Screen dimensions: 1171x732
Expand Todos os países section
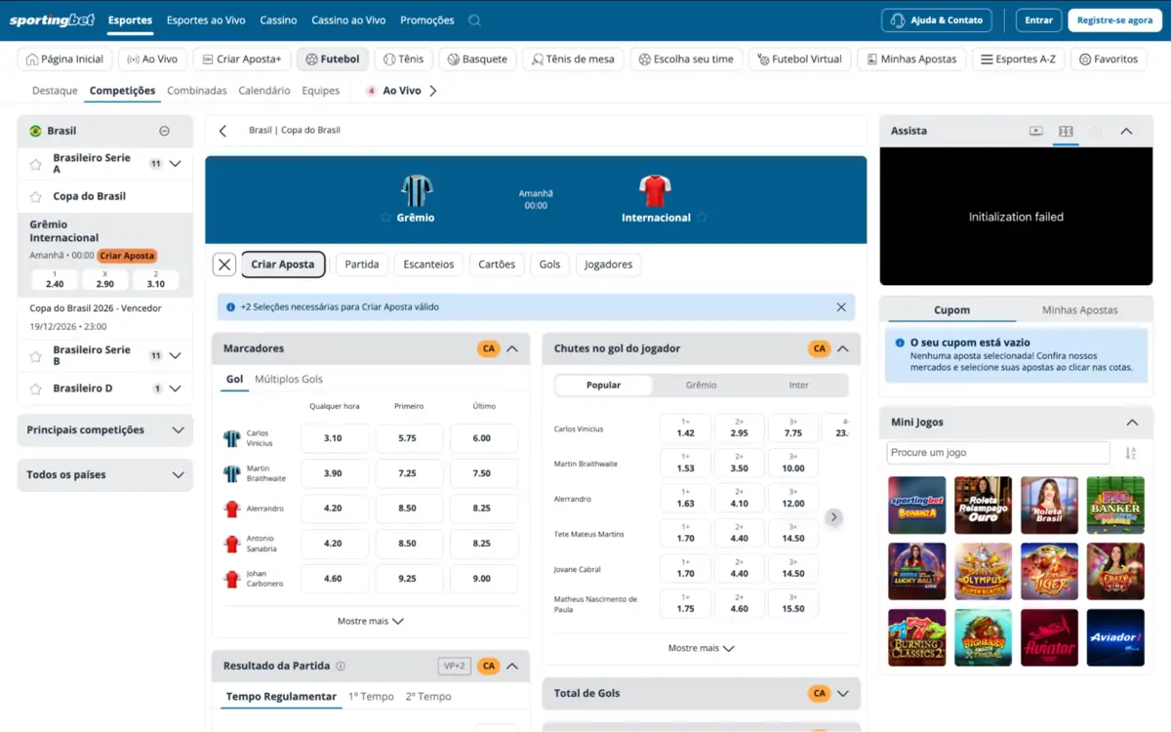[x=178, y=475]
